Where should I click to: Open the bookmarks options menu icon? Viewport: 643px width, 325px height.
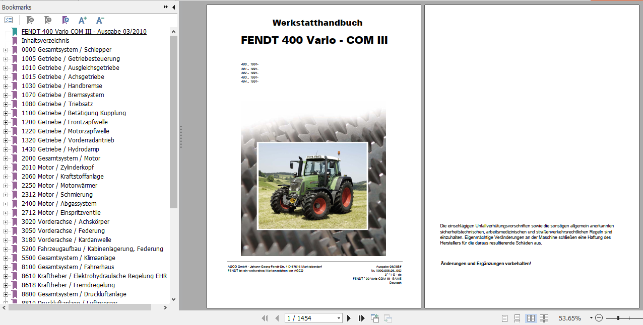pos(9,20)
